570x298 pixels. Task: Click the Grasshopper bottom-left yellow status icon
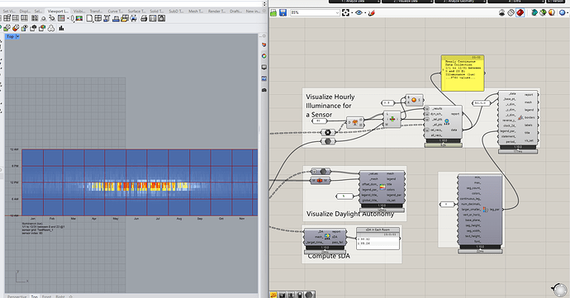coord(273,295)
